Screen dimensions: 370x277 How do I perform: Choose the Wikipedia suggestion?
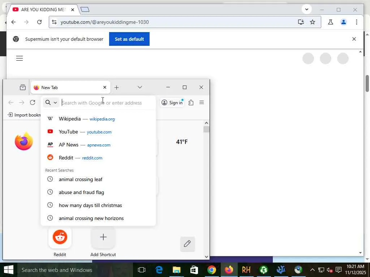pyautogui.click(x=98, y=119)
